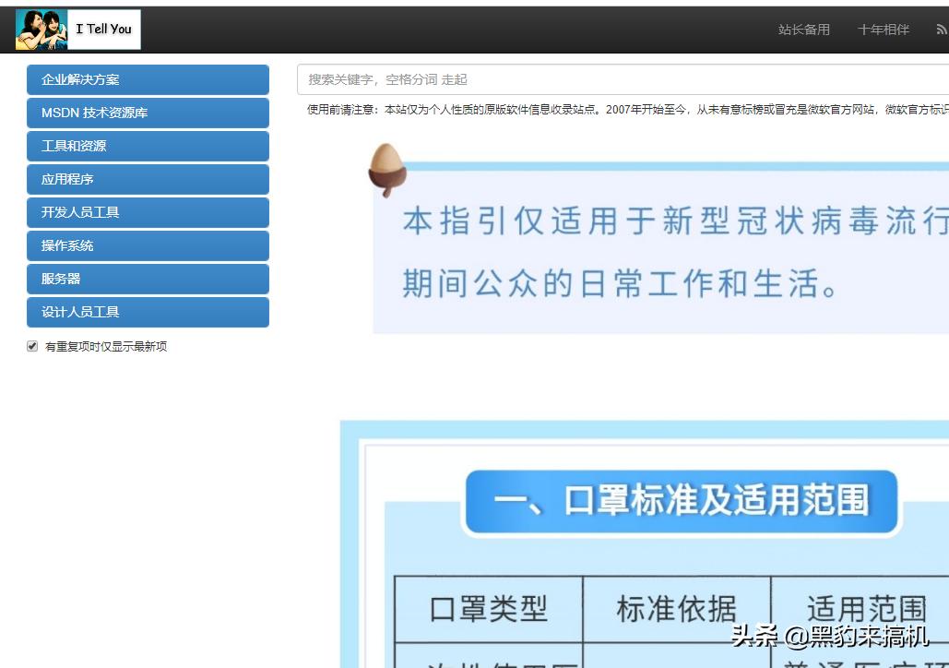Open the 十年相伴 menu item
This screenshot has width=949, height=668.
[882, 29]
